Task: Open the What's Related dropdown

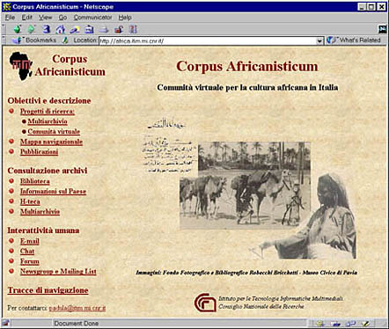Action: point(354,40)
